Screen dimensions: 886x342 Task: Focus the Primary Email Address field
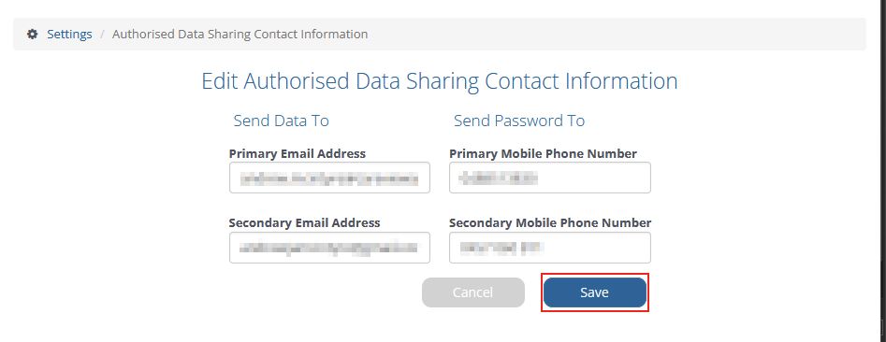329,178
